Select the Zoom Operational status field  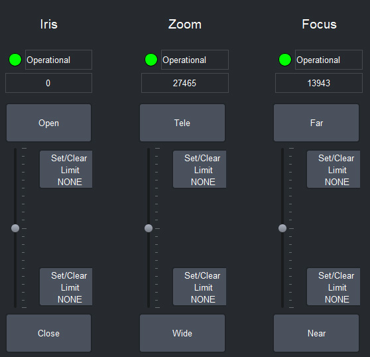click(195, 60)
